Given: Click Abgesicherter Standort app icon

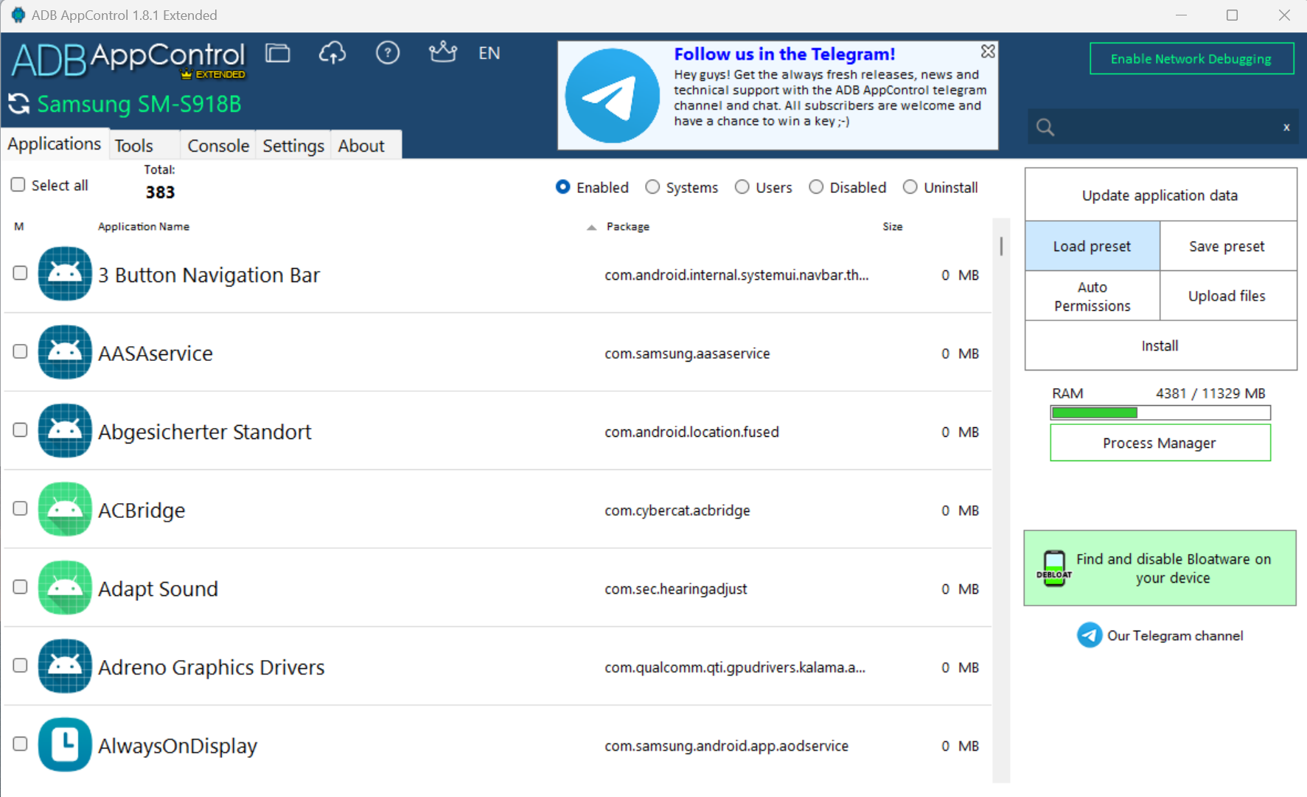Looking at the screenshot, I should click(x=65, y=431).
